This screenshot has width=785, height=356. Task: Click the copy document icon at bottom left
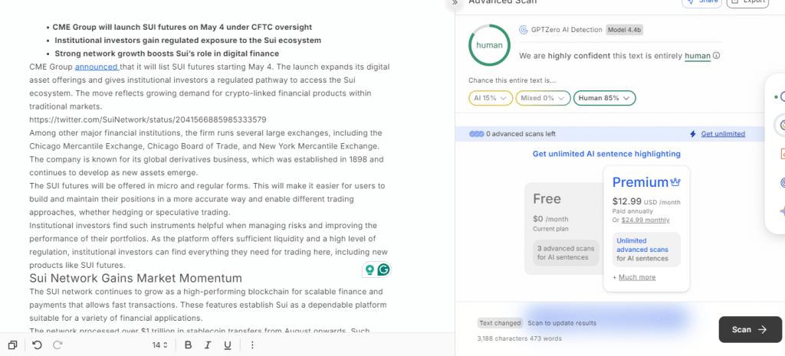(x=12, y=345)
